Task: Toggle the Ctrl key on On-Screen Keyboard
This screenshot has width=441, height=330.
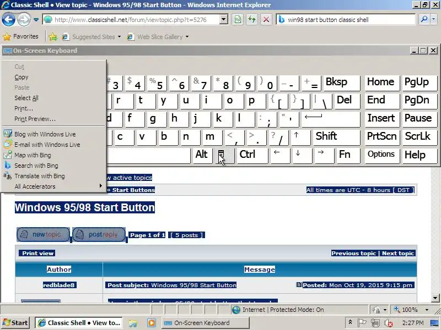Action: 252,156
